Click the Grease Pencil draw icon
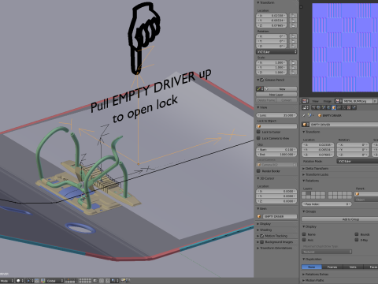 [258, 89]
